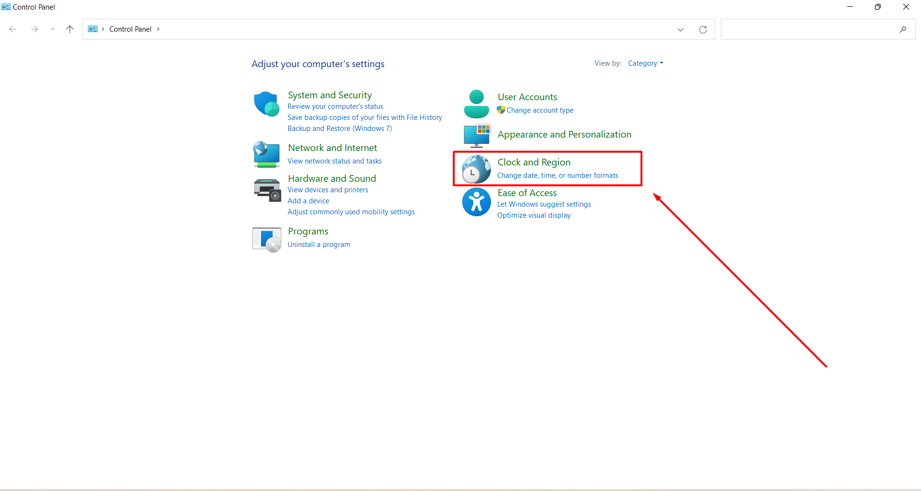Viewport: 921px width, 491px height.
Task: Open the Network and Internet globe icon
Action: coord(267,154)
